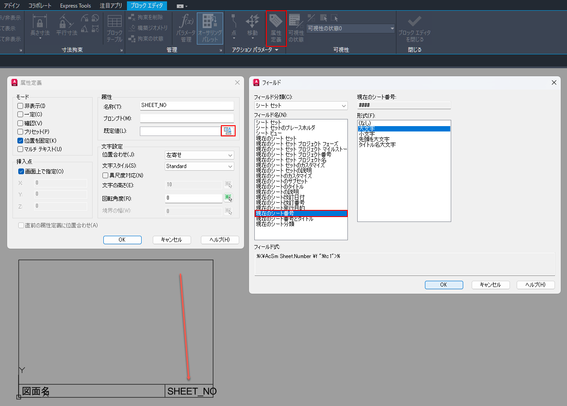Switch to the Express Tools tab
567x406 pixels.
[75, 6]
